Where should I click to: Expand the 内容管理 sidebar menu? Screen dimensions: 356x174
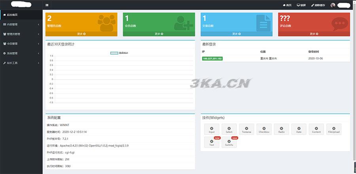[21, 24]
